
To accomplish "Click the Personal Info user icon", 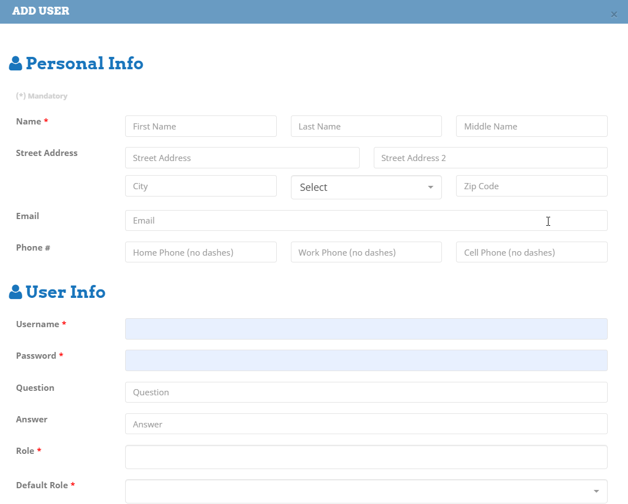I will click(16, 64).
